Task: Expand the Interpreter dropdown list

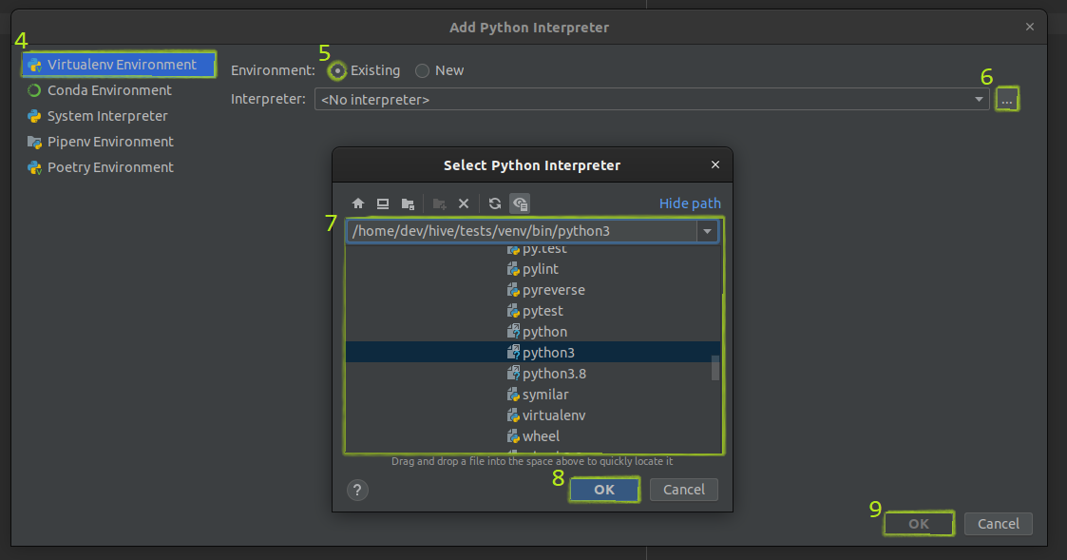Action: (x=980, y=99)
